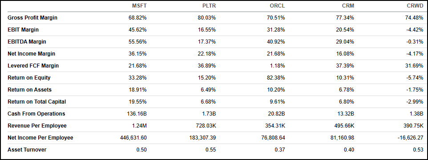
Task: Select the CRWD column header
Action: [x=416, y=6]
